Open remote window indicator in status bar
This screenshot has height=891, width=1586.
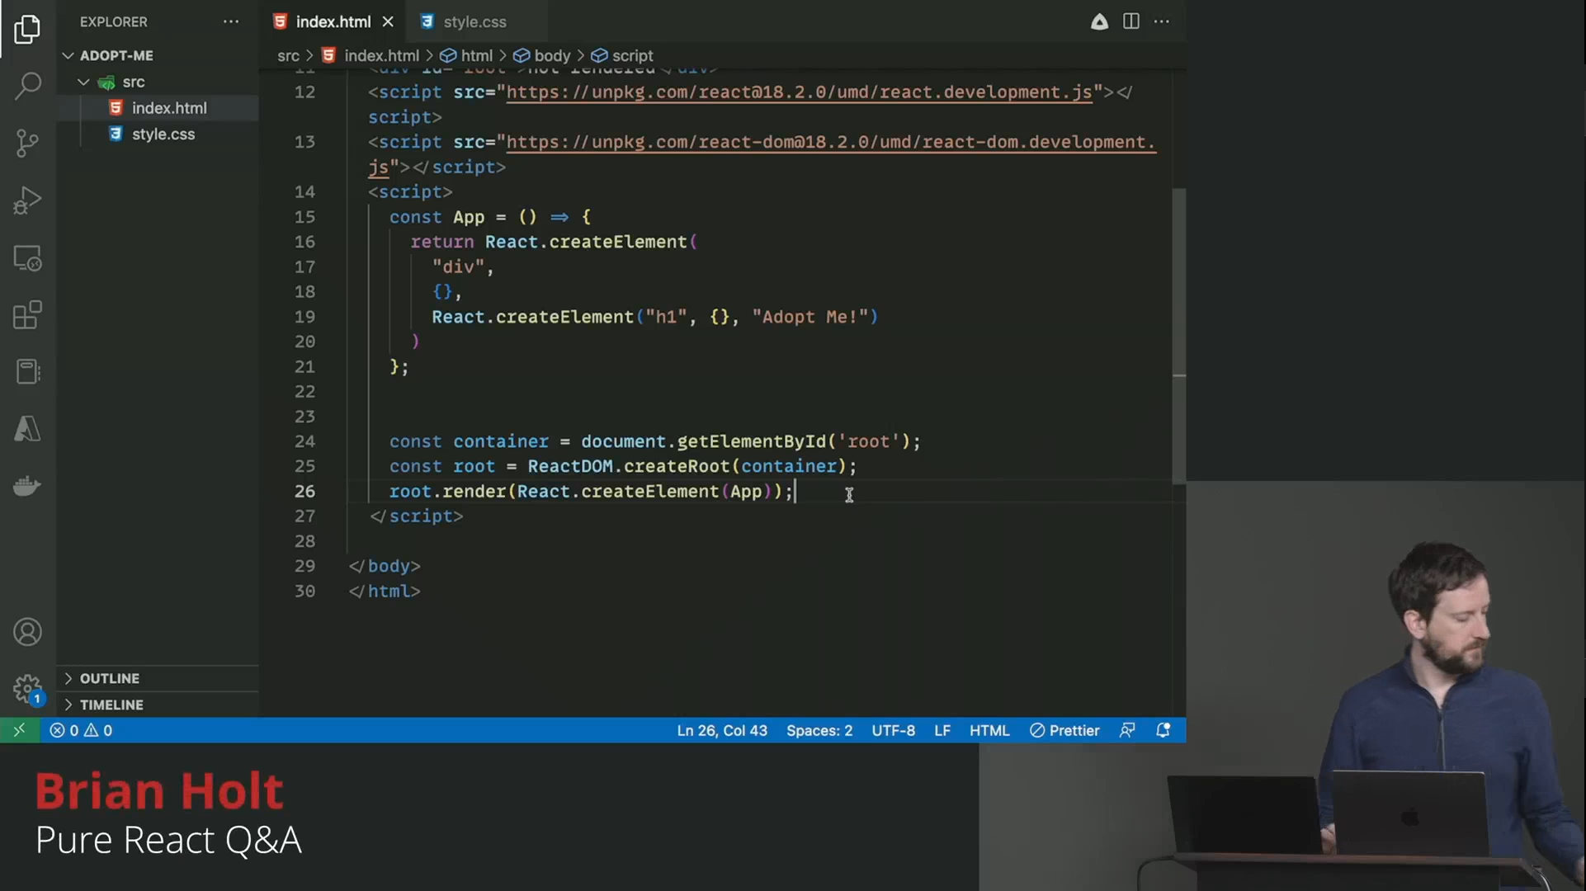20,730
